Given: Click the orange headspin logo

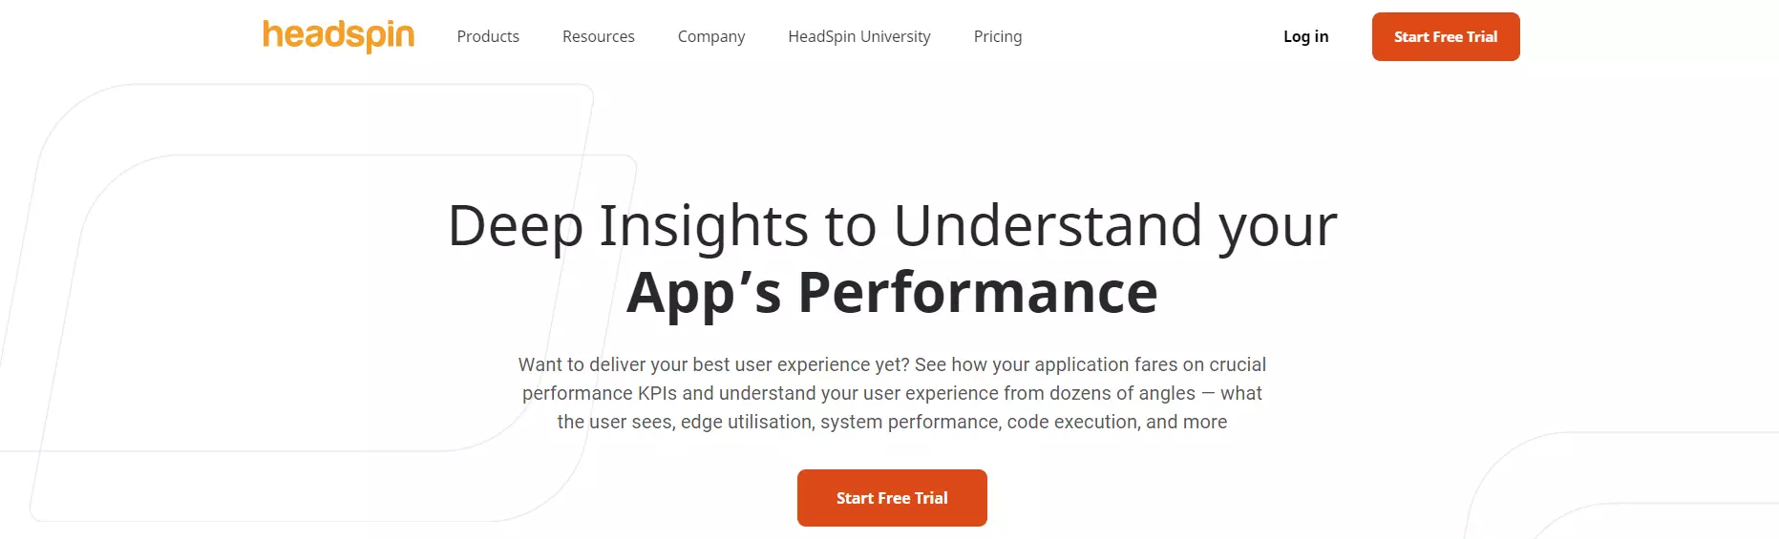Looking at the screenshot, I should (x=338, y=36).
